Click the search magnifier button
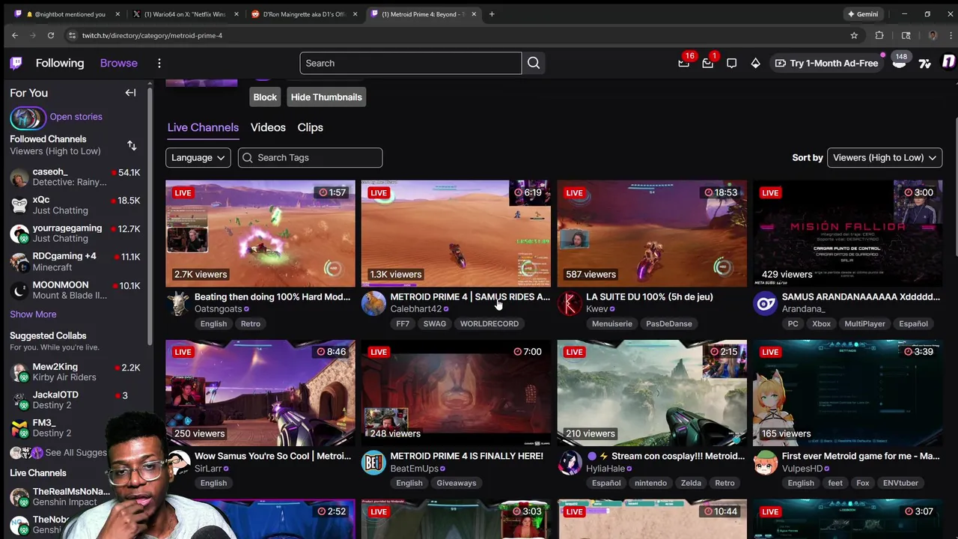 pyautogui.click(x=534, y=63)
